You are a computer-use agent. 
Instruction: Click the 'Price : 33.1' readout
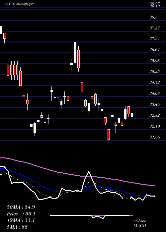tap(21, 214)
